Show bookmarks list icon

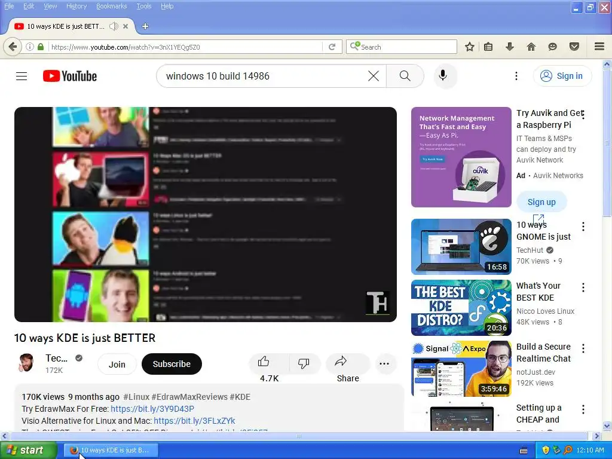click(x=488, y=47)
